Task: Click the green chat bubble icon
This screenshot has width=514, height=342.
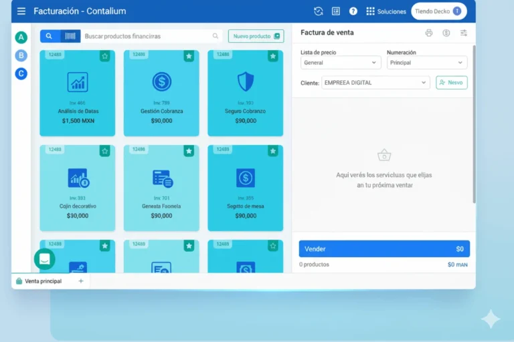Action: 45,259
